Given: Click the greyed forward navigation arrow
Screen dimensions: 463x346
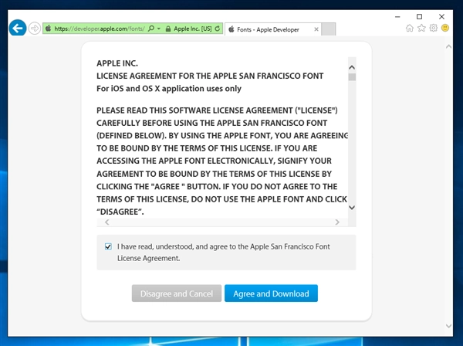Looking at the screenshot, I should tap(35, 29).
